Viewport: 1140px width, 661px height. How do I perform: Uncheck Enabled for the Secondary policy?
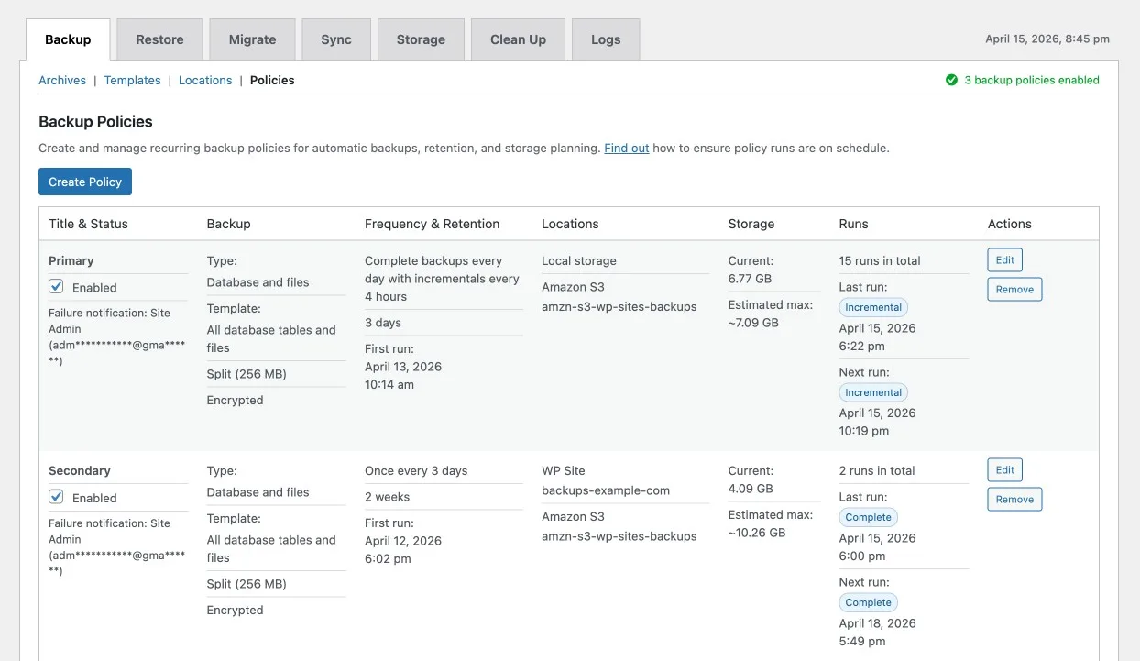tap(57, 497)
